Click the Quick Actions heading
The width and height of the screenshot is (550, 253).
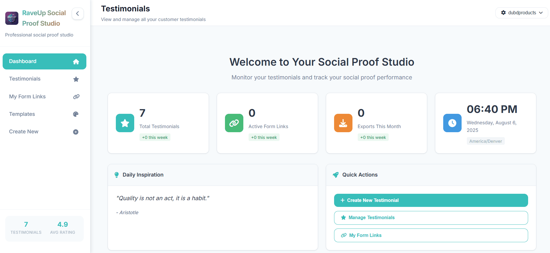coord(360,175)
